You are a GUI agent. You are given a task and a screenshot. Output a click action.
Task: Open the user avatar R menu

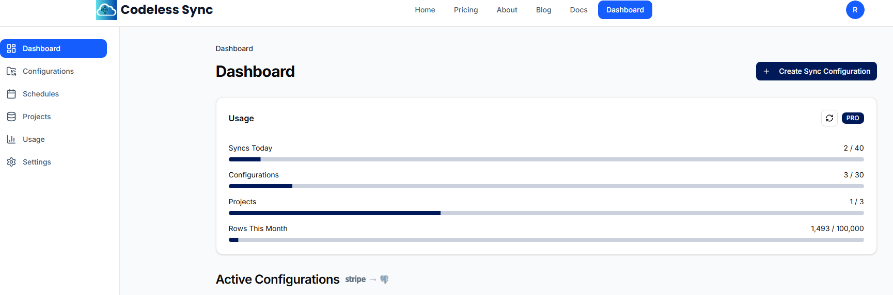(x=855, y=10)
